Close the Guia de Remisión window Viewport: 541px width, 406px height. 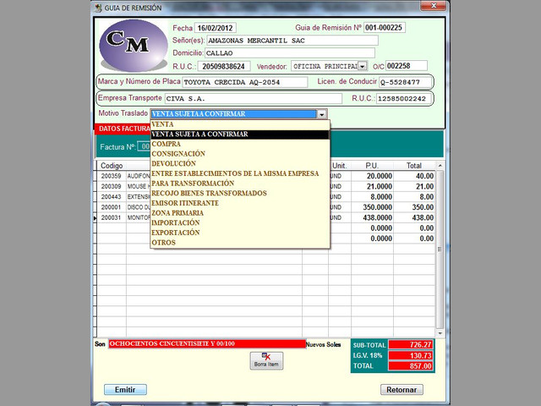tap(434, 6)
